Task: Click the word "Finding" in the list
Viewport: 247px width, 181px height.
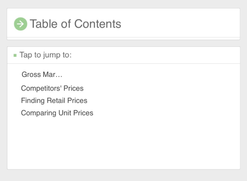Action: pyautogui.click(x=33, y=101)
